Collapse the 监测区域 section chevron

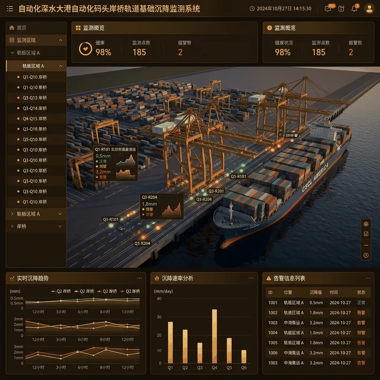[x=60, y=40]
